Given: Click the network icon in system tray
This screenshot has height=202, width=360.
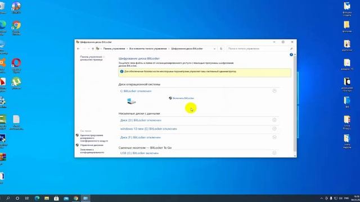Looking at the screenshot, I should 336,198.
